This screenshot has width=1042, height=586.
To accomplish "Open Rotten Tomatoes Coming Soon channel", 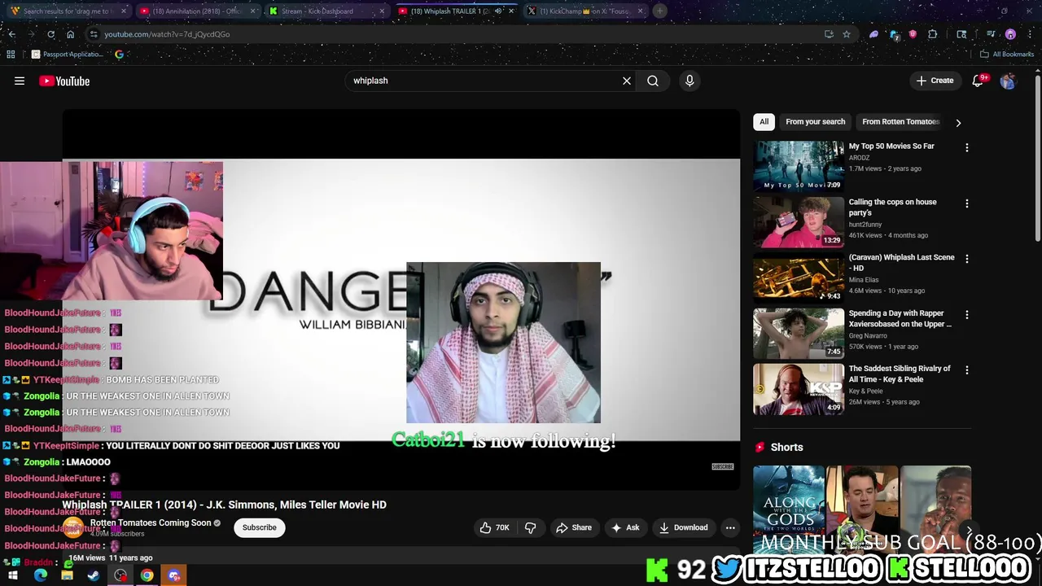I will (151, 523).
